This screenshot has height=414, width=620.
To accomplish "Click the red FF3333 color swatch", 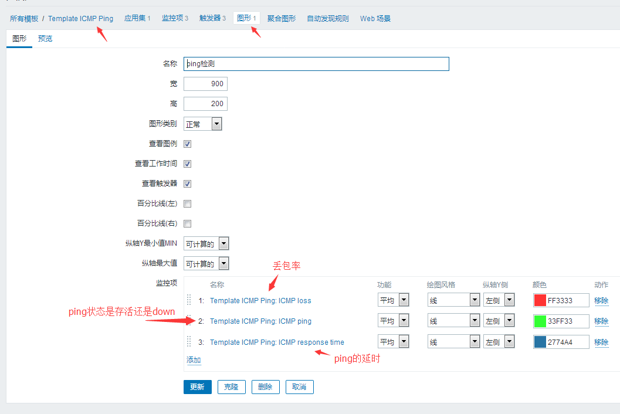I will [540, 300].
